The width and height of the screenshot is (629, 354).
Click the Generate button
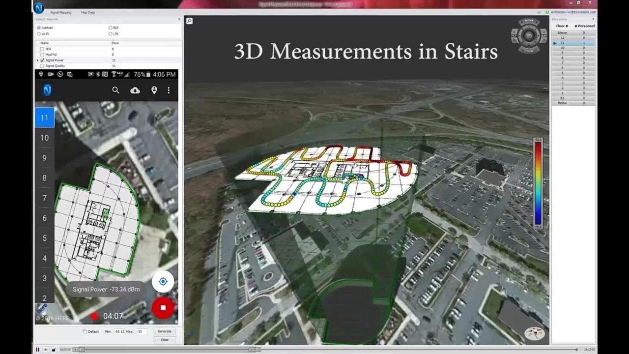coord(165,331)
